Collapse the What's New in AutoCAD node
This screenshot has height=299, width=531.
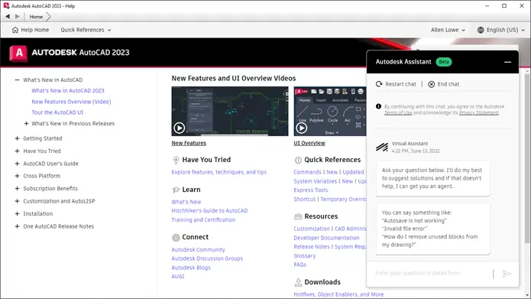(17, 80)
